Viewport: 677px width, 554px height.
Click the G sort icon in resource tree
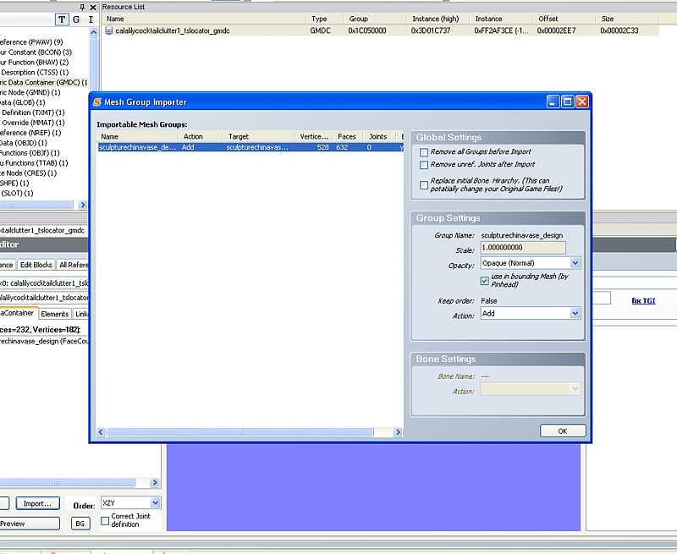pos(76,19)
